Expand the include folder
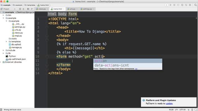The height and width of the screenshot is (111, 198). [x=3, y=50]
